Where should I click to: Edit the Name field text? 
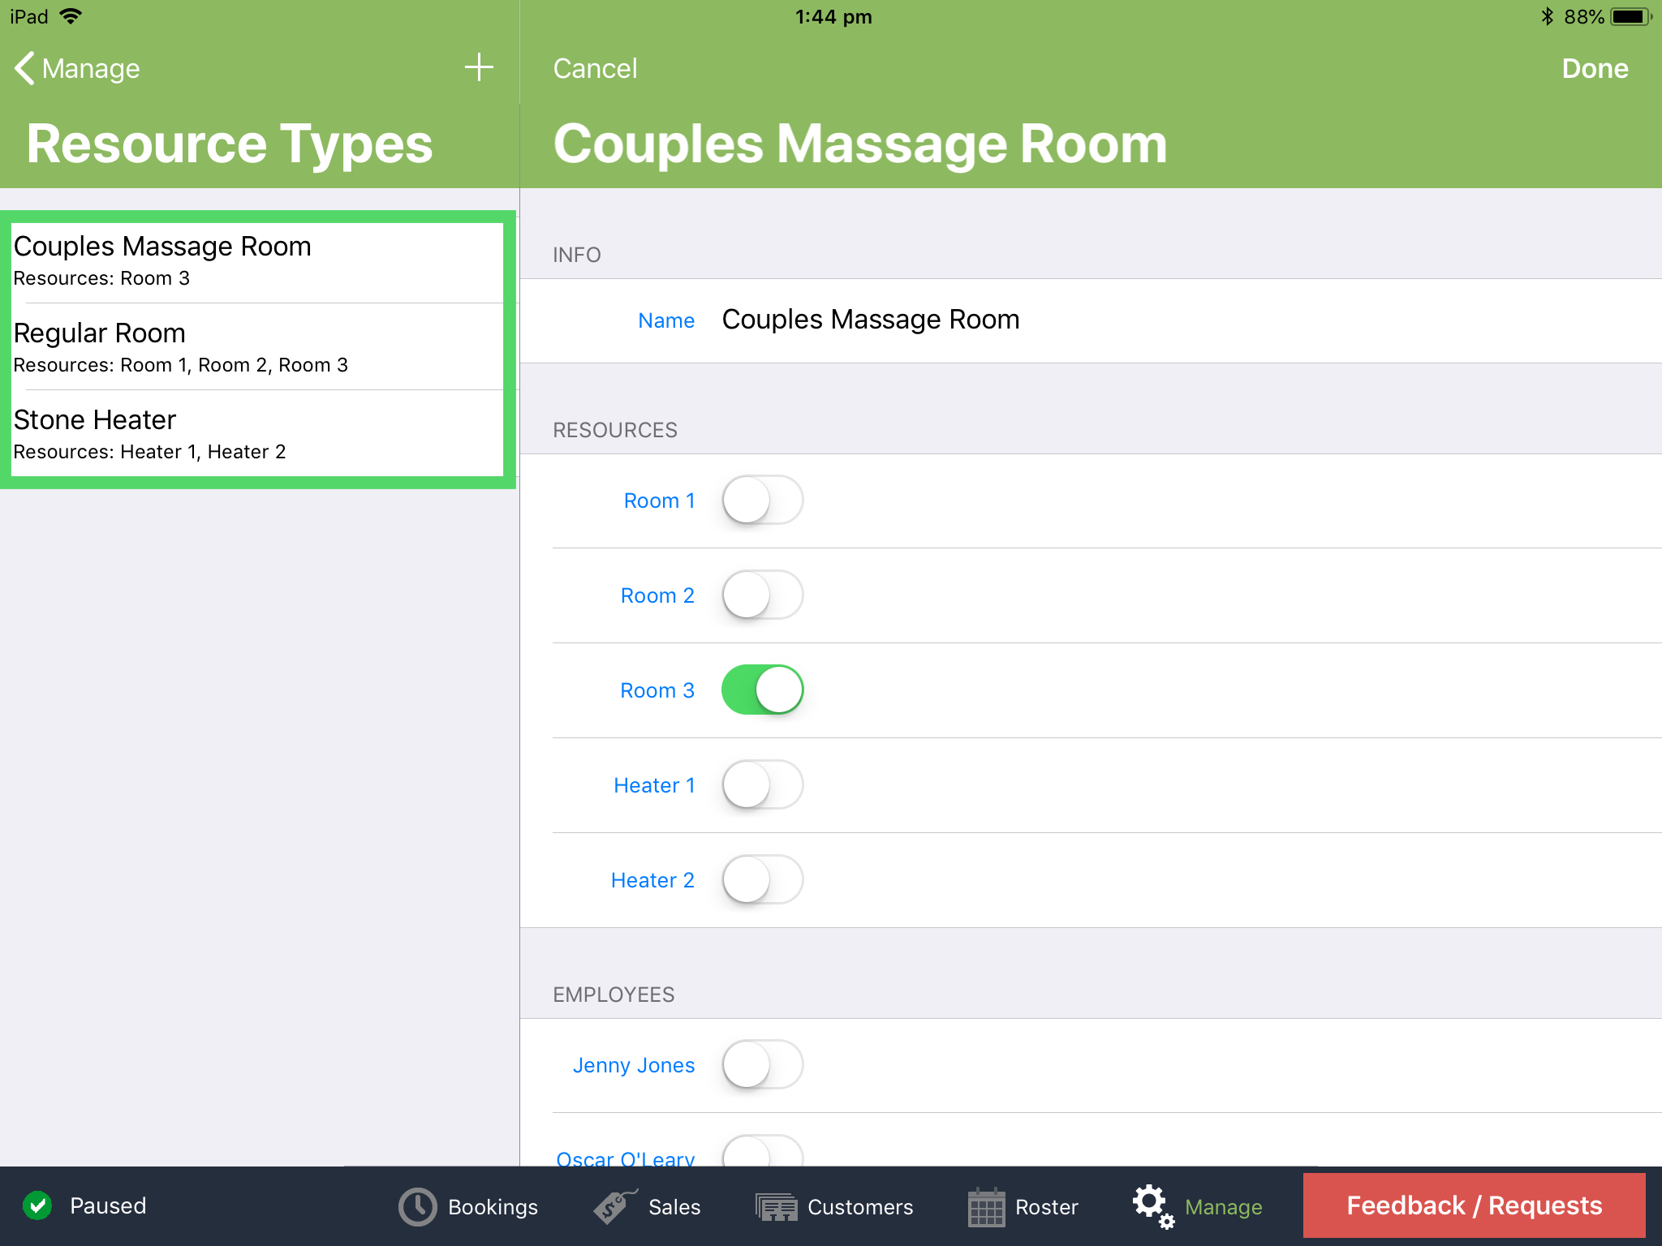[x=870, y=320]
